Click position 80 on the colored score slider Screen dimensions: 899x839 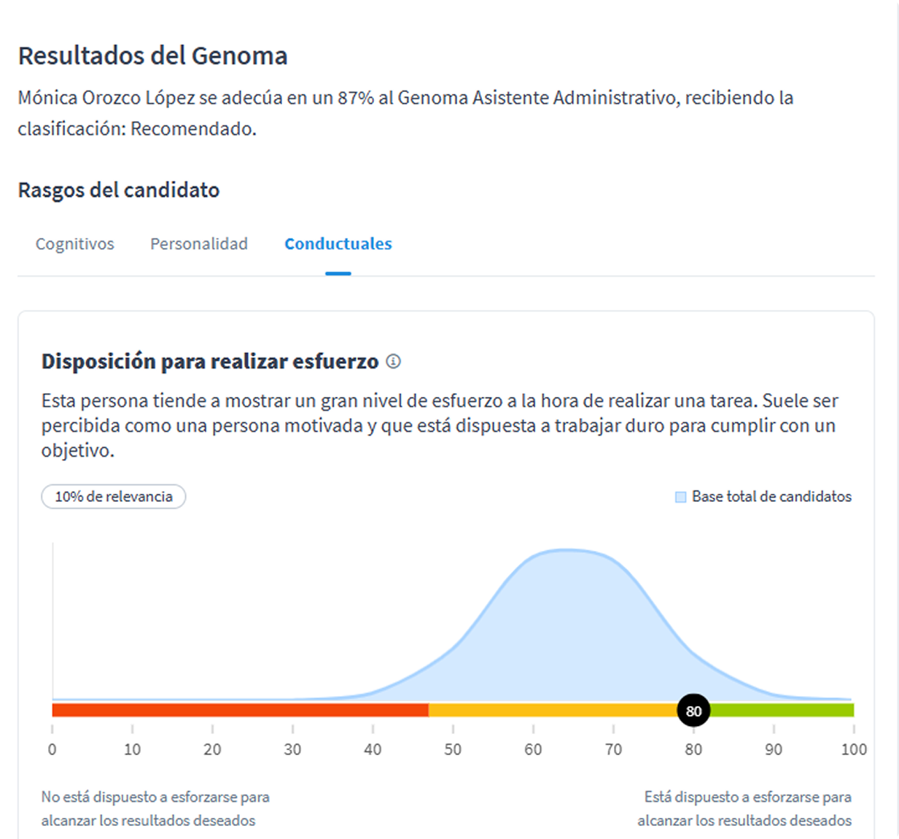(692, 709)
